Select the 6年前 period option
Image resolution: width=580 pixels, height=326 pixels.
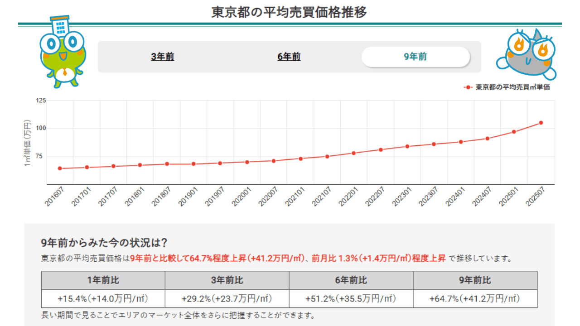(290, 57)
